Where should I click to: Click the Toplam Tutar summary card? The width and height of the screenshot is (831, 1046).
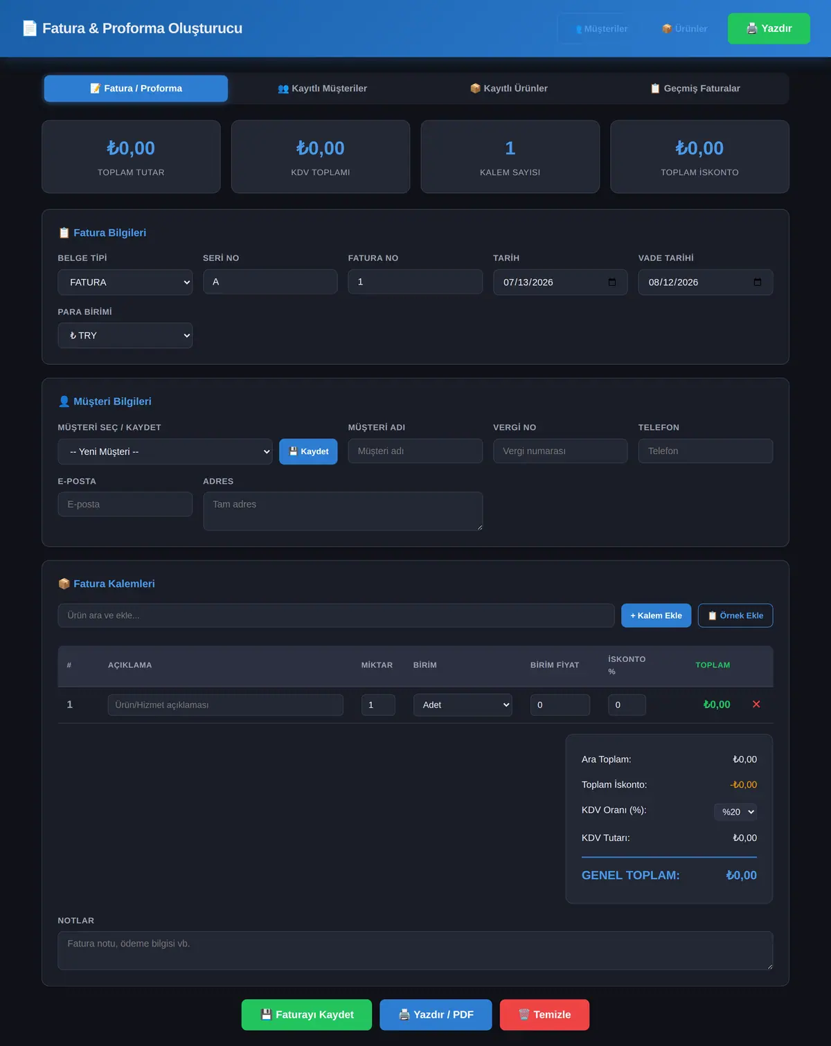pyautogui.click(x=131, y=157)
